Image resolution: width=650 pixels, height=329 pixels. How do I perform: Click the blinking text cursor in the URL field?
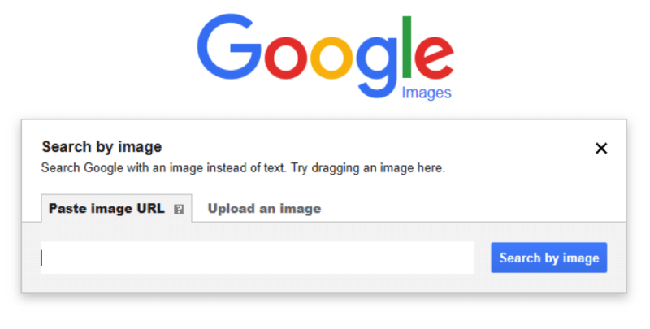pyautogui.click(x=42, y=258)
